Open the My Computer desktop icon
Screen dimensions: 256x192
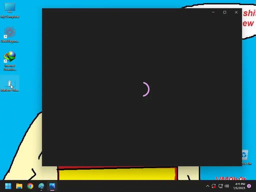click(x=10, y=10)
